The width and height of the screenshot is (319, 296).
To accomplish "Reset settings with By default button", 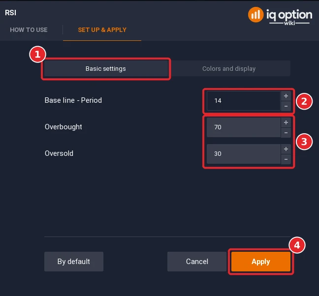I will point(74,262).
